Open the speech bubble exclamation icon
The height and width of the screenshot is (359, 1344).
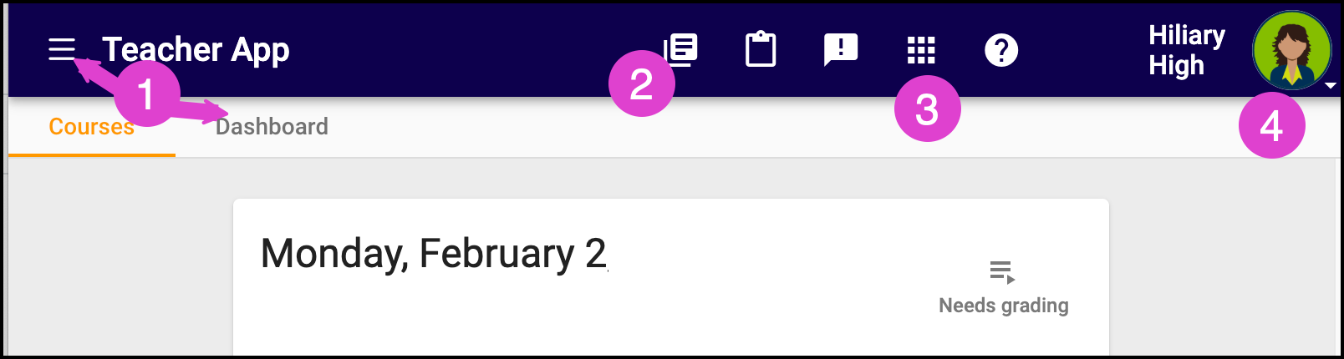tap(840, 50)
